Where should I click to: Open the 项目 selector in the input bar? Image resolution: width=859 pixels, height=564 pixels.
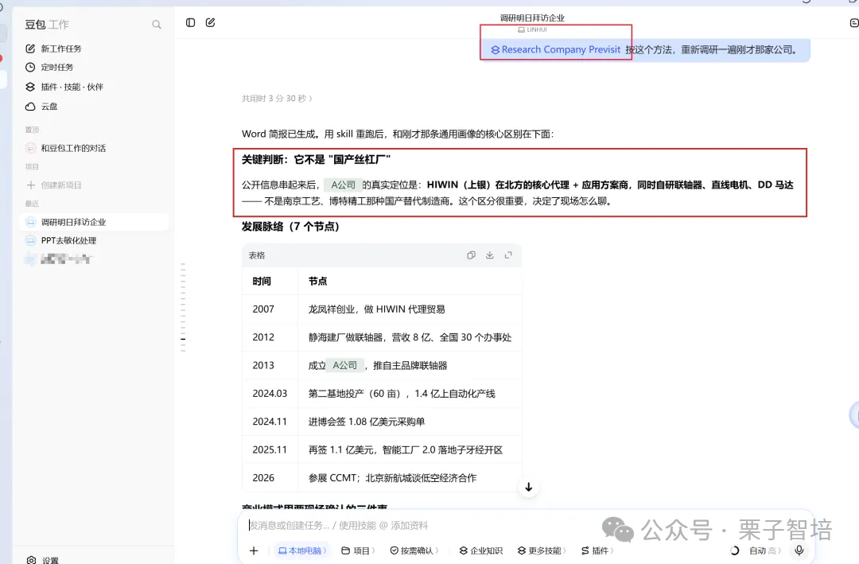pyautogui.click(x=358, y=550)
